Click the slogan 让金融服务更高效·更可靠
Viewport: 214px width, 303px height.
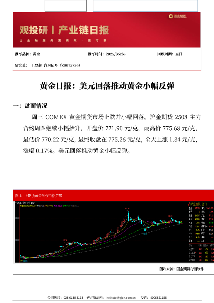pos(63,41)
